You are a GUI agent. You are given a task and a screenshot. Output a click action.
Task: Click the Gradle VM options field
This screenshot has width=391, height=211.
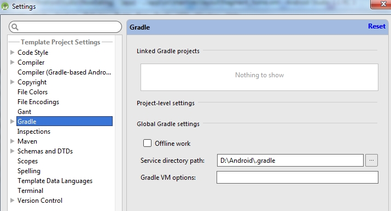[297, 177]
